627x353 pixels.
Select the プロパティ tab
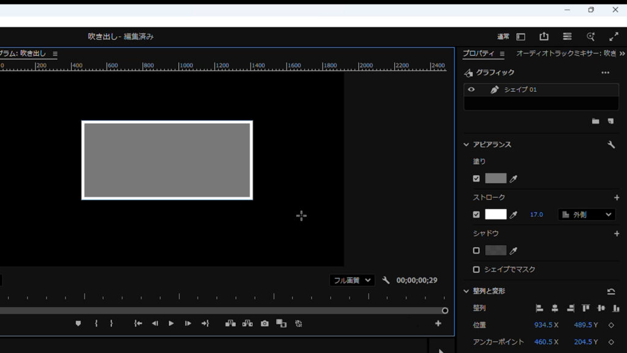(478, 53)
